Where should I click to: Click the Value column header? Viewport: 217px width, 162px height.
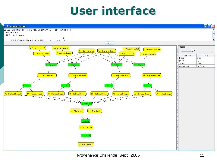(206, 55)
